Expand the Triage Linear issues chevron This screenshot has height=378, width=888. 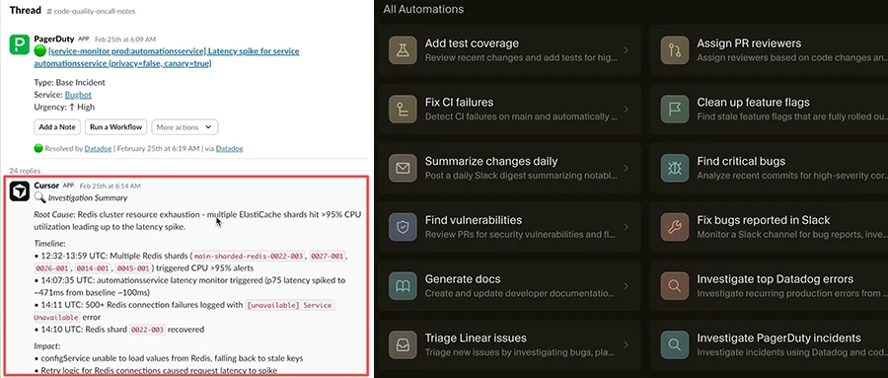point(626,344)
